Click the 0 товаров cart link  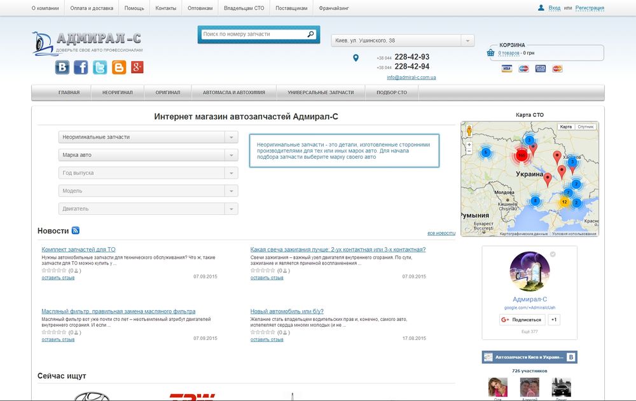pos(509,53)
